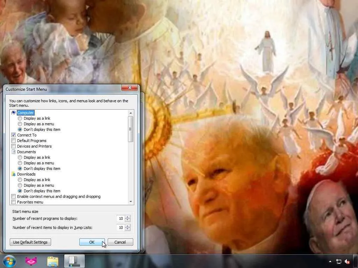The image size is (358, 268).
Task: Increase number of Jump Lists items
Action: [x=128, y=226]
